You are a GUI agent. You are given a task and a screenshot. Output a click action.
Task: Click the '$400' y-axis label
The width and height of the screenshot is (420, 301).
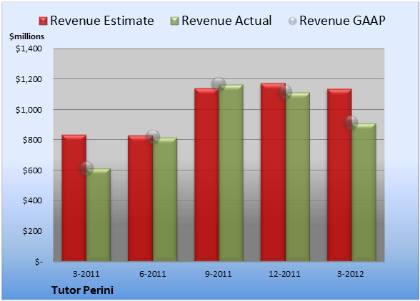tap(32, 200)
